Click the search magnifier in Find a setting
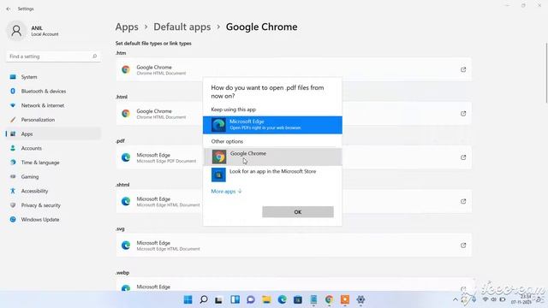 [94, 56]
